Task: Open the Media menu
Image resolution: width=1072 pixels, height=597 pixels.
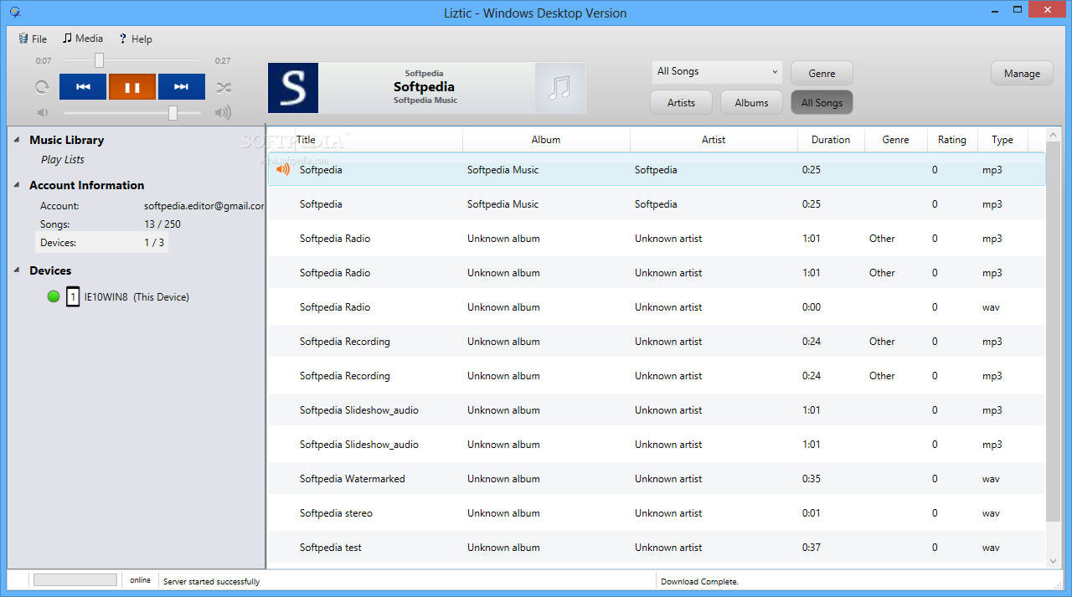Action: coord(83,39)
